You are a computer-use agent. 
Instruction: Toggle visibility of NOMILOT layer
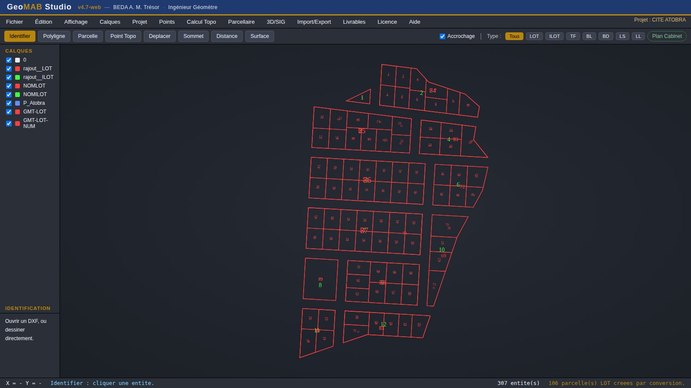9,95
